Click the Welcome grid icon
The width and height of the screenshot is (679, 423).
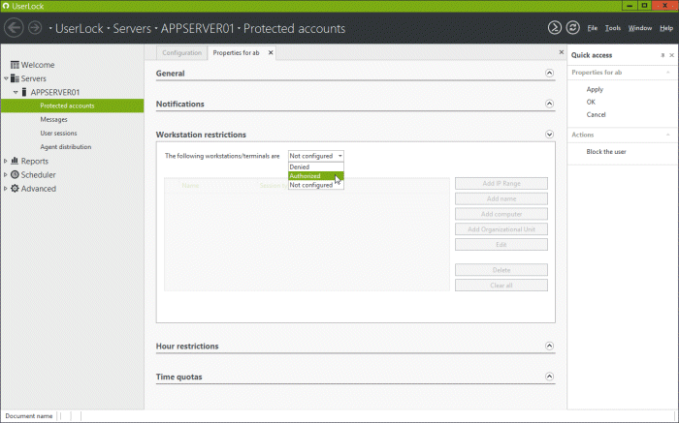coord(15,65)
